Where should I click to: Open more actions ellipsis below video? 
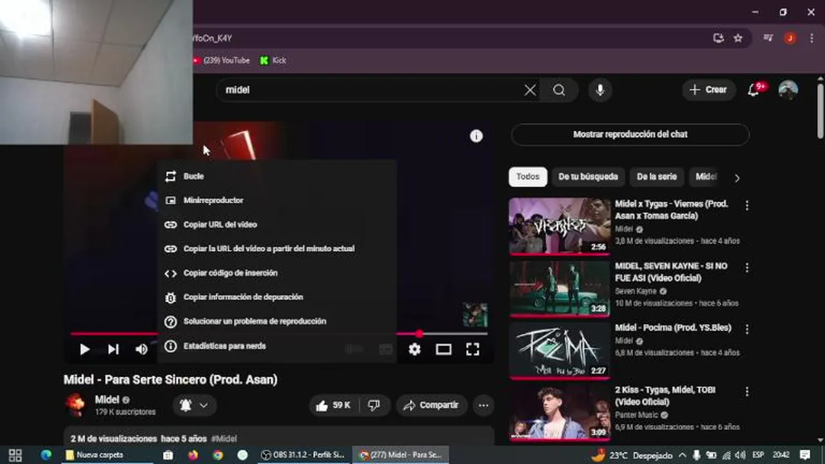[483, 405]
